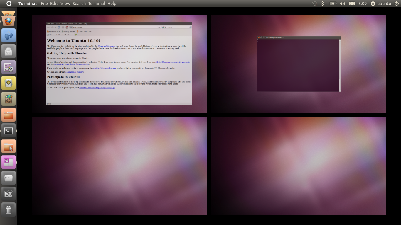Open Ubuntu Software Center launcher icon
Viewport: 401px width, 225px height.
9,99
